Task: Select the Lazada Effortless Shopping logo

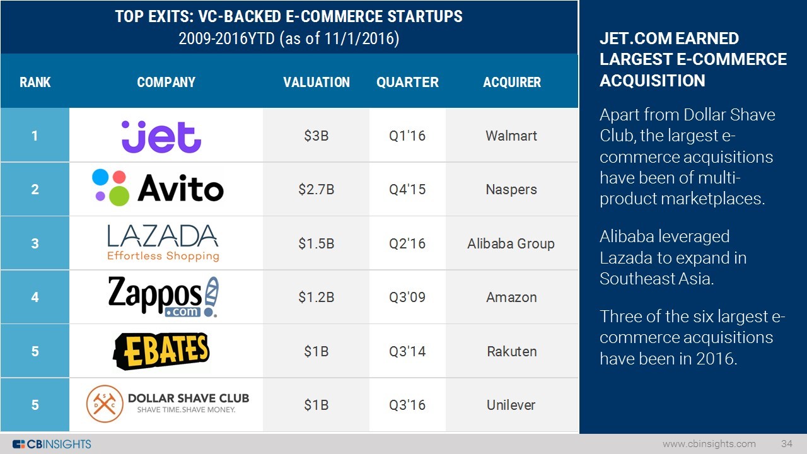Action: coord(163,243)
